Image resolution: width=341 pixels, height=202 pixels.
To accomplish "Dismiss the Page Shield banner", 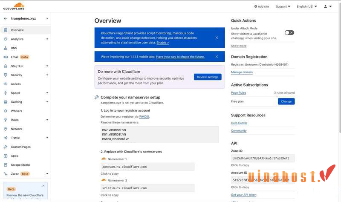I will [217, 38].
